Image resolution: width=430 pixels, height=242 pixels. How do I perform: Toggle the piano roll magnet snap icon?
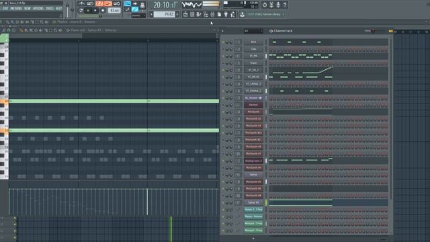pos(9,30)
